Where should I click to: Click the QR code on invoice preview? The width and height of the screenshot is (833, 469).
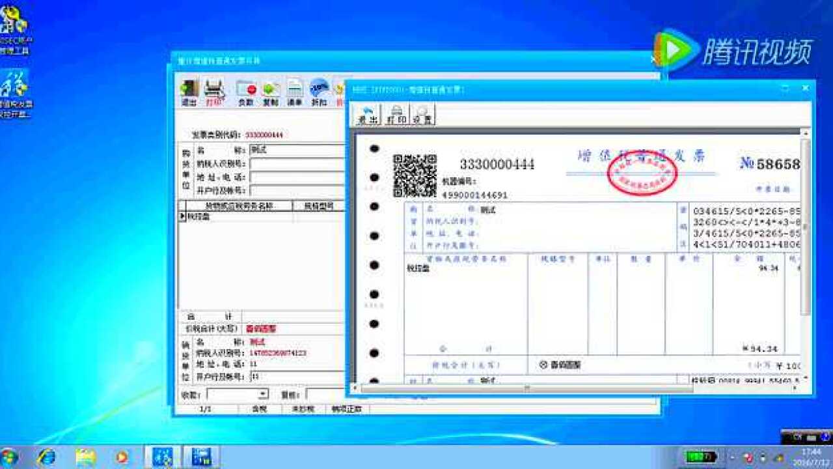[x=415, y=176]
